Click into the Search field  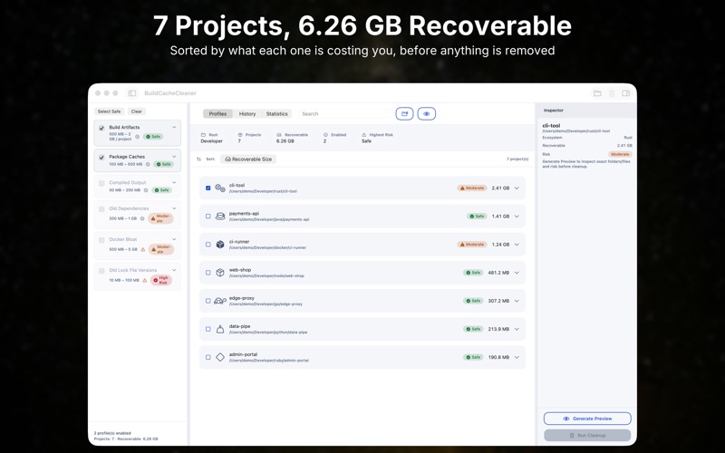[344, 114]
